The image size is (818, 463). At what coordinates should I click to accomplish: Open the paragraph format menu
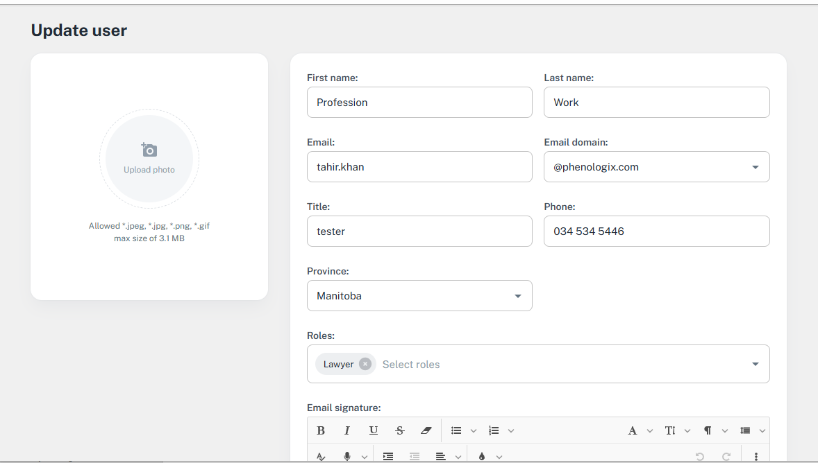[708, 430]
